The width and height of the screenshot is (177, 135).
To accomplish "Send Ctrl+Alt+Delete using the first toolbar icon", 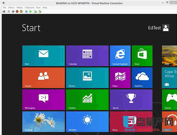I will pos(4,12).
